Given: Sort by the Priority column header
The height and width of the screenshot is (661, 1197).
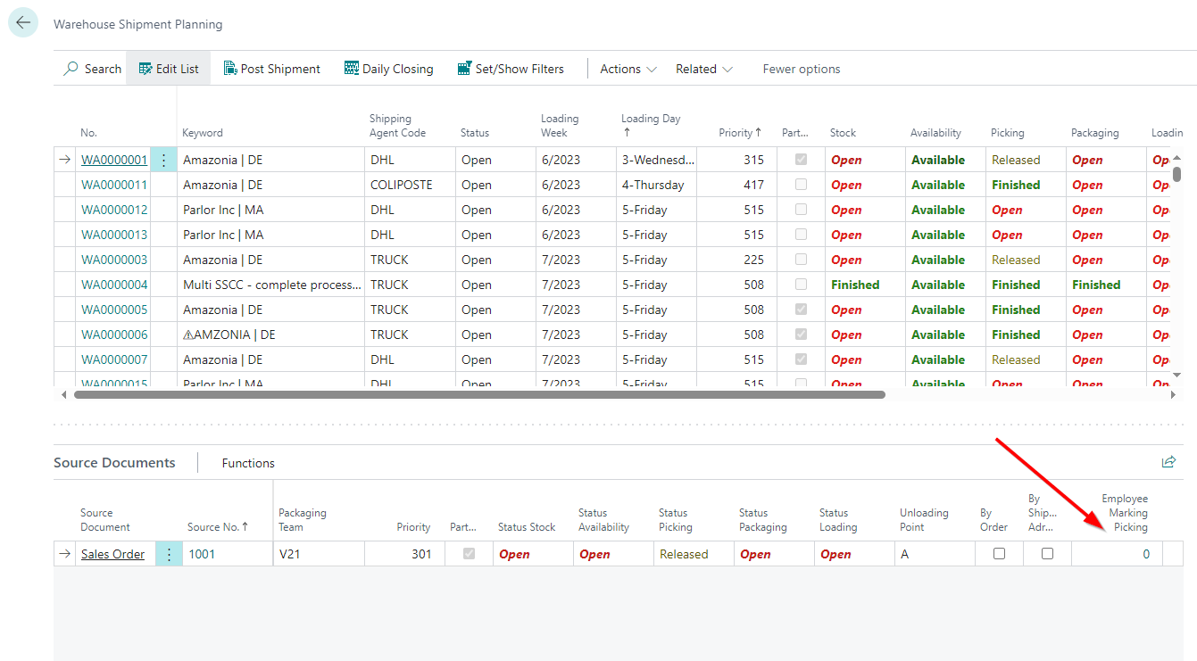Looking at the screenshot, I should 739,133.
